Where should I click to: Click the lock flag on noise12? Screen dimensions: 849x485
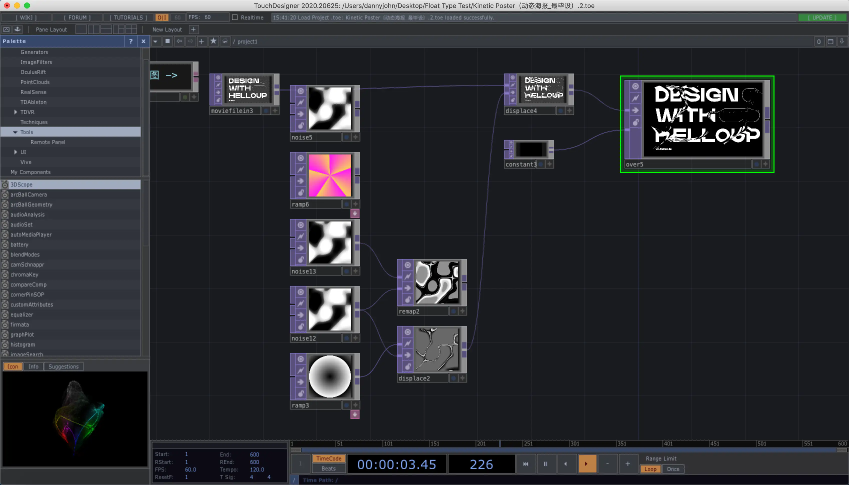coord(300,326)
